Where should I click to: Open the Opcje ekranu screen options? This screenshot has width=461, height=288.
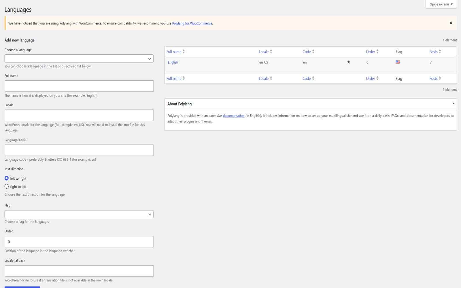pos(441,4)
